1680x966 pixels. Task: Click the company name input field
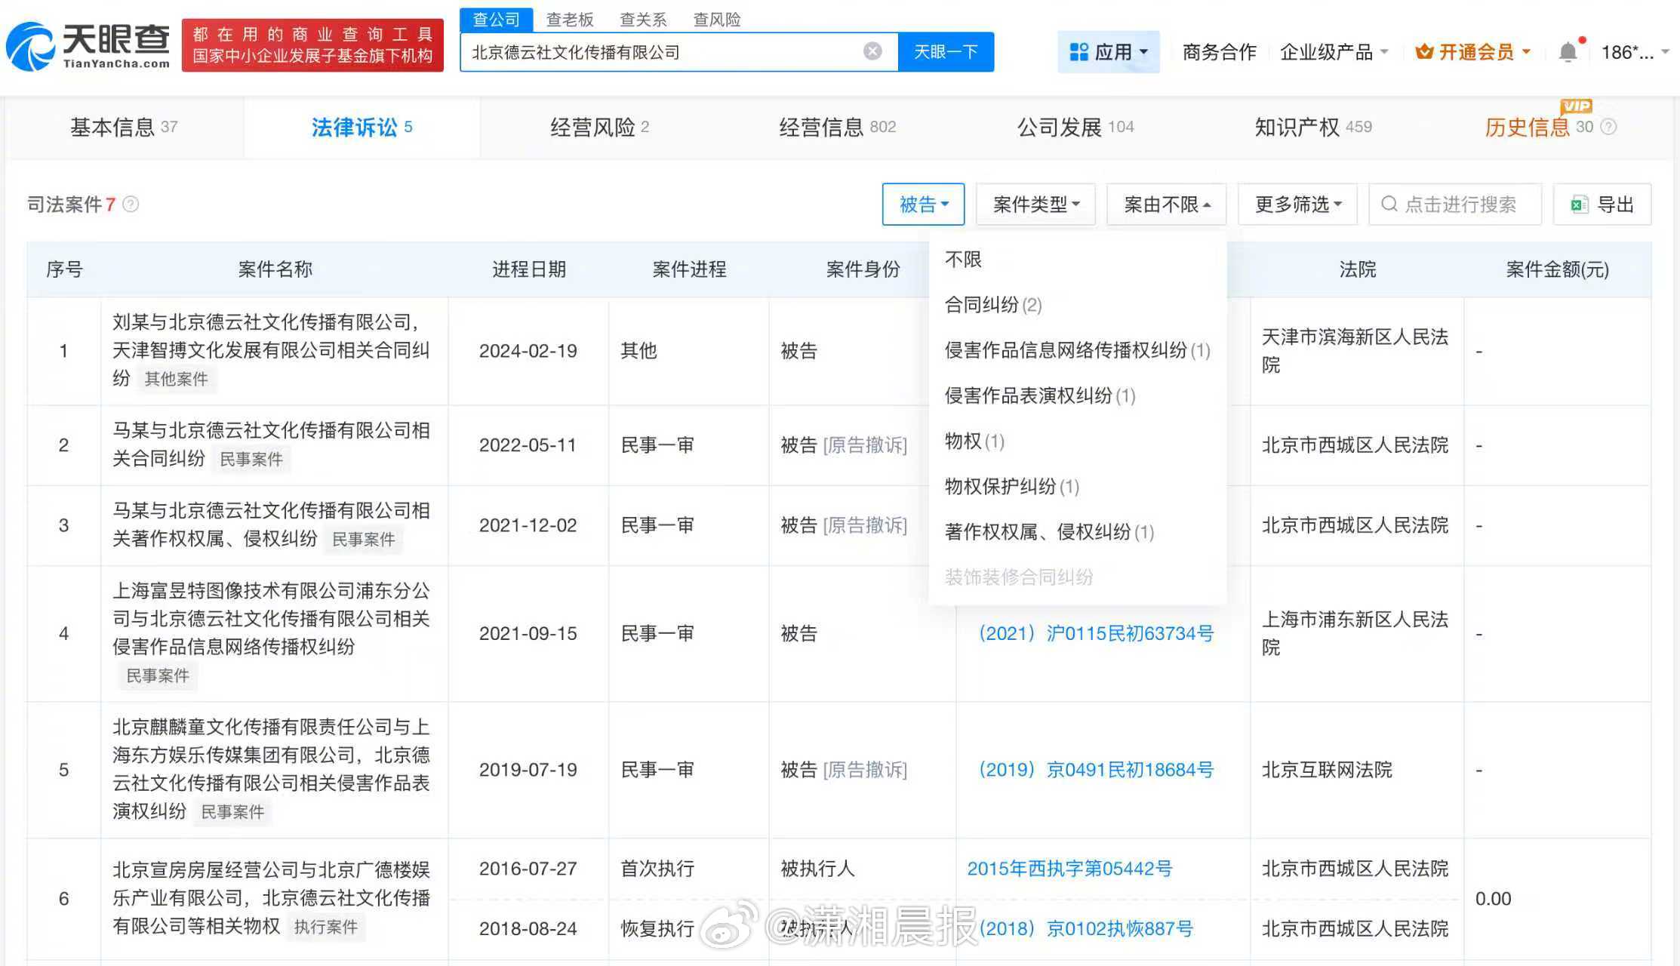tap(664, 51)
